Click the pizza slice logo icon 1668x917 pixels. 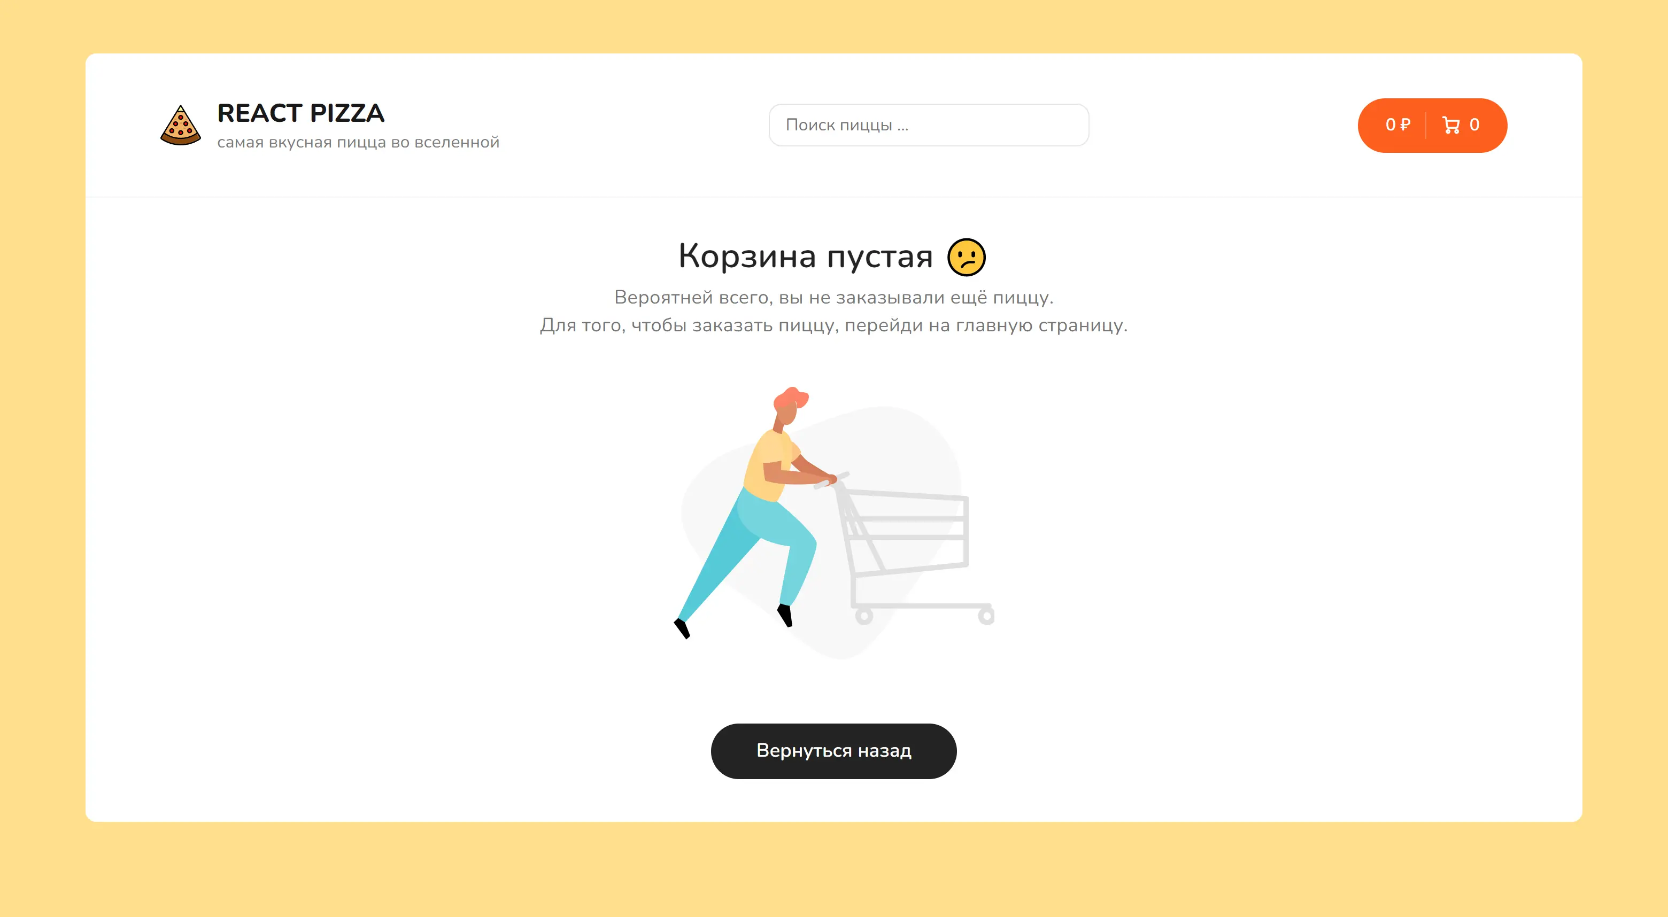tap(181, 125)
